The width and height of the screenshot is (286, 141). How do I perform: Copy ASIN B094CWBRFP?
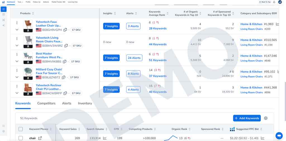[x=65, y=93]
